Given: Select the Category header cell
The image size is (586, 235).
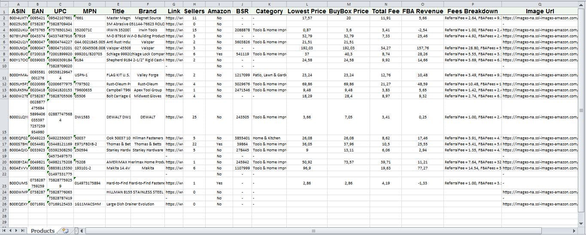Looking at the screenshot, I should [269, 11].
